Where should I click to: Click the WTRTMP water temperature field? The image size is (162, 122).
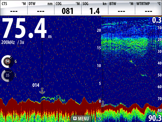click(148, 8)
